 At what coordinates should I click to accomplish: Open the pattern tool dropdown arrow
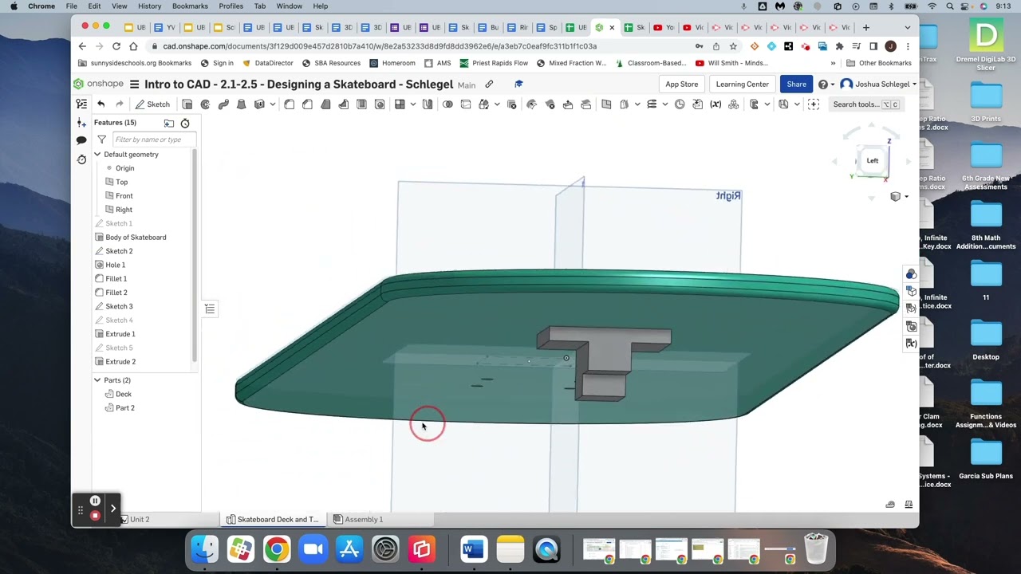point(412,104)
